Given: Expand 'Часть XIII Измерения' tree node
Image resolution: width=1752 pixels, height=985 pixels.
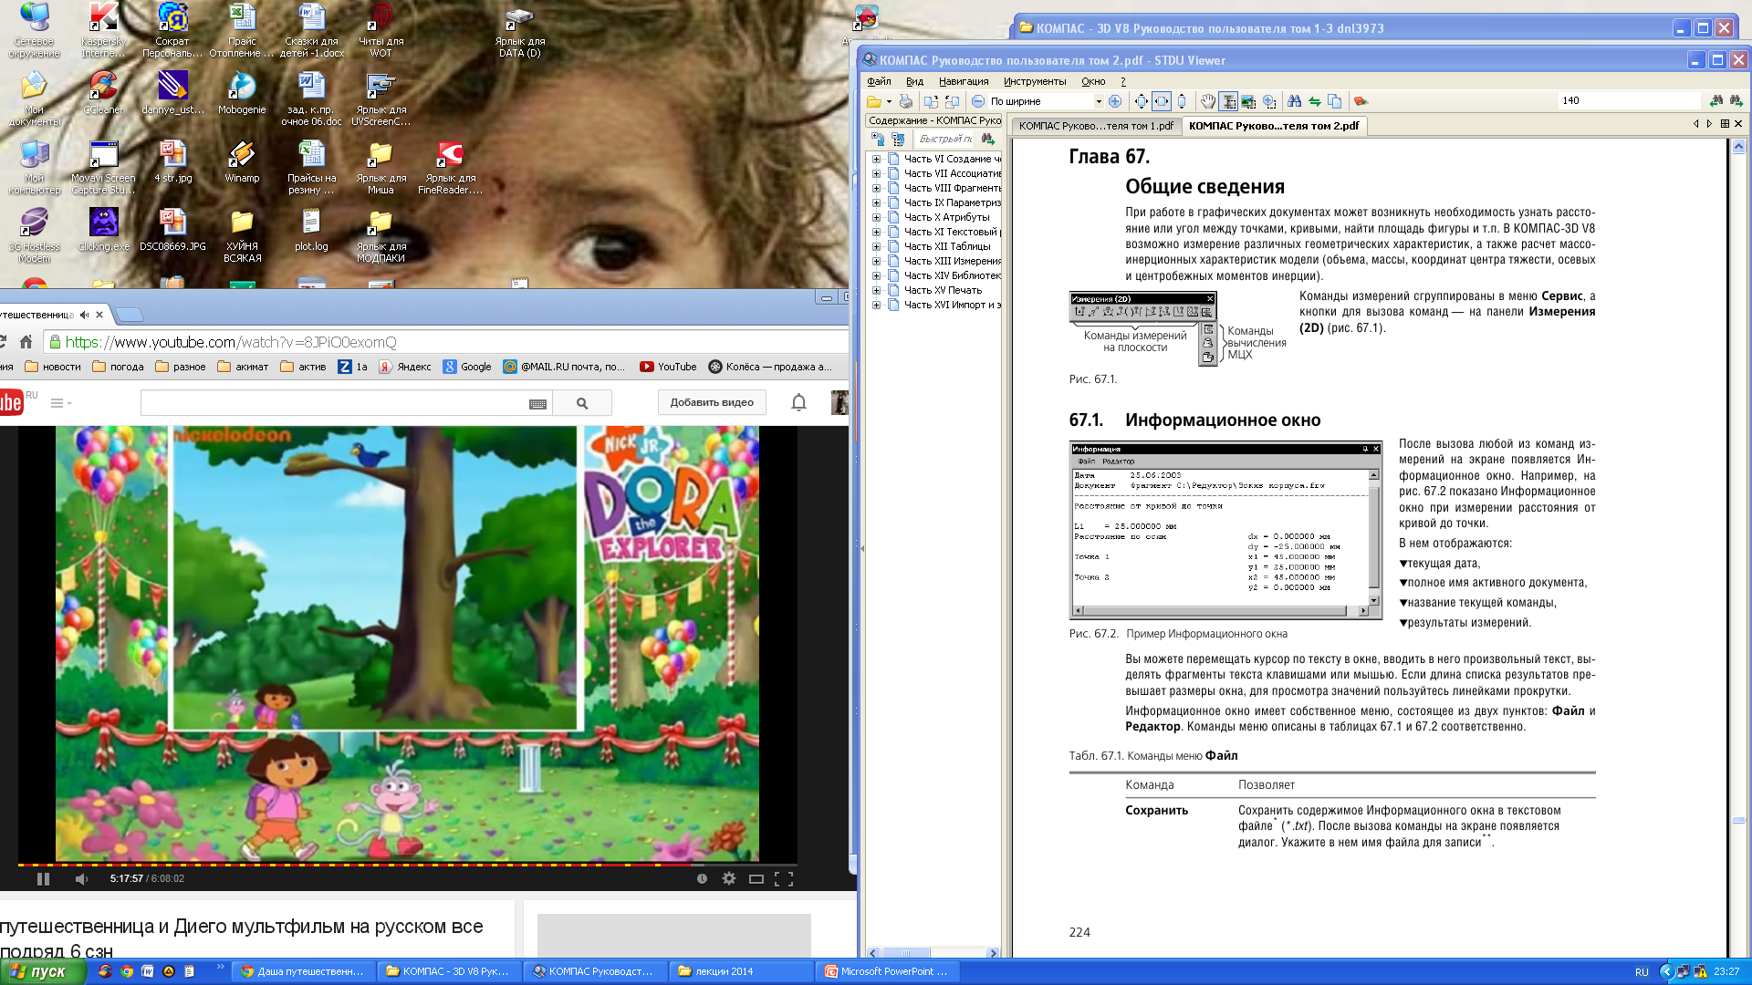Looking at the screenshot, I should tap(876, 261).
